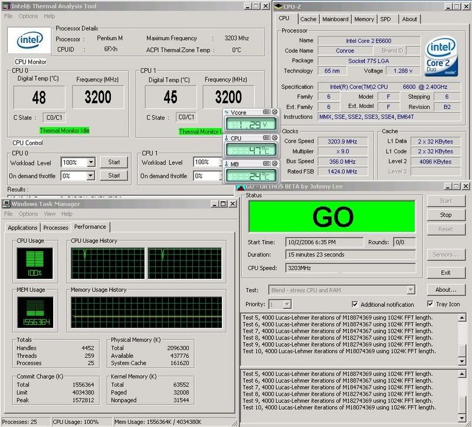The height and width of the screenshot is (427, 472).
Task: Select the Performance tab in Task Manager
Action: click(x=90, y=227)
